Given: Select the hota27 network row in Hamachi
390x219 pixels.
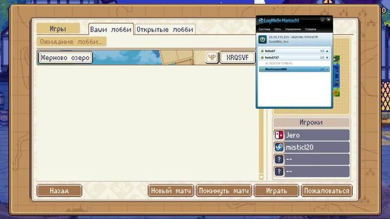Looking at the screenshot, I should coord(294,51).
